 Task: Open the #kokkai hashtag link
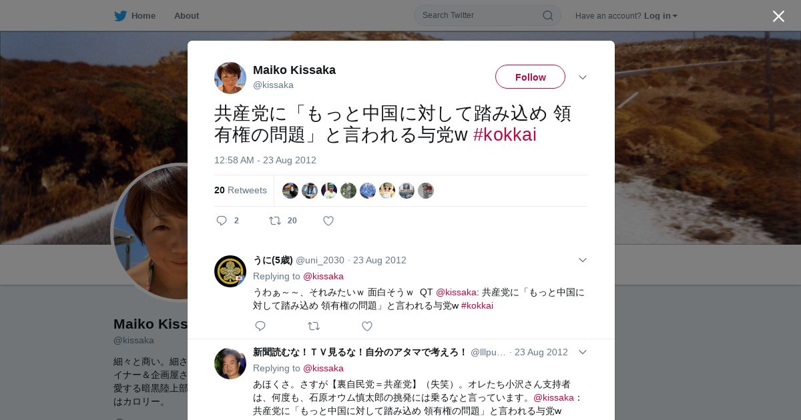click(x=505, y=135)
